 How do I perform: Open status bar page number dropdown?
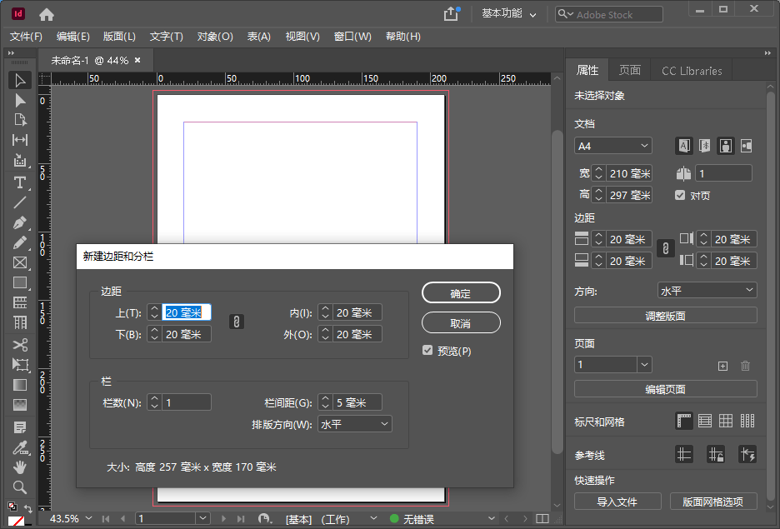click(x=202, y=518)
